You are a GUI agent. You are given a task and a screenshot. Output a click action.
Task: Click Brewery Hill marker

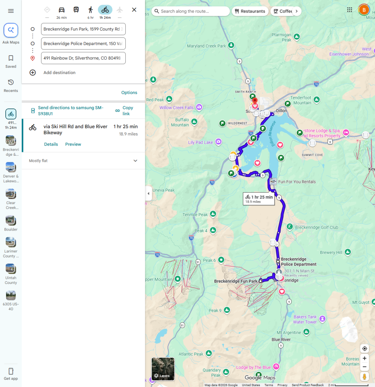click(x=348, y=252)
